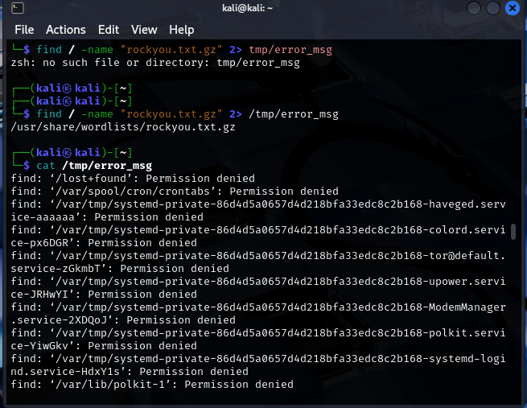The width and height of the screenshot is (527, 408).
Task: Click the 'ice-aaaaaa' permission denied line
Action: click(107, 217)
